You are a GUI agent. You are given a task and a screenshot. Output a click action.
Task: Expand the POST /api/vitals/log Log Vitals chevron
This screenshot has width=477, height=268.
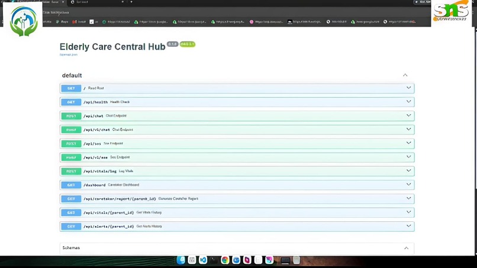pyautogui.click(x=408, y=170)
